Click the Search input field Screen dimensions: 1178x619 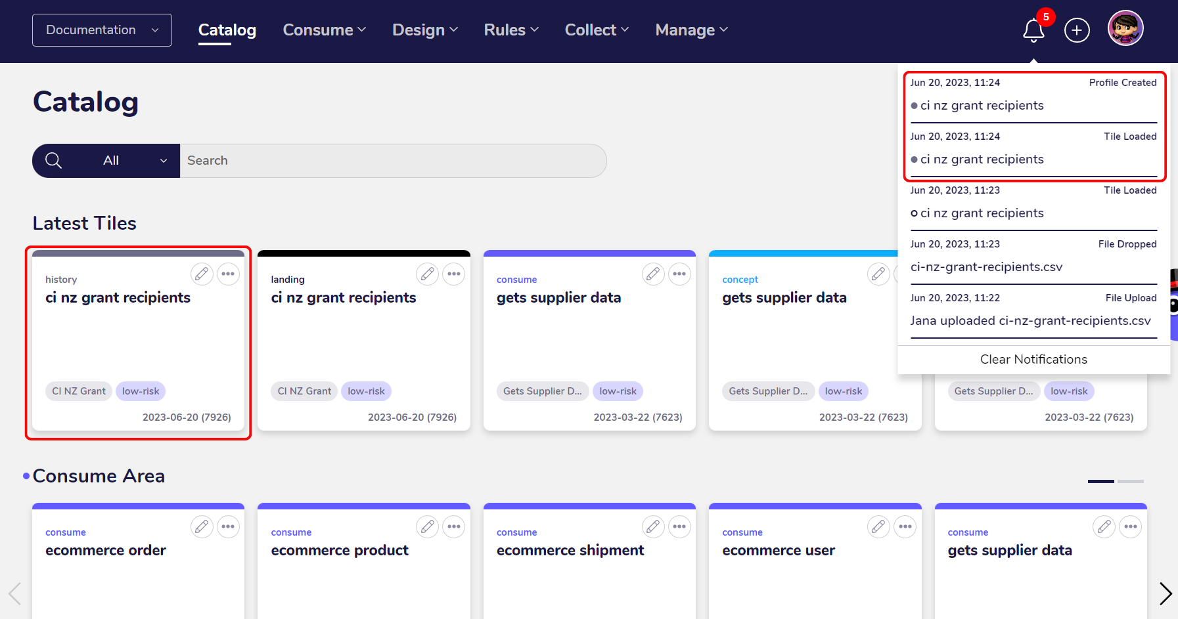pos(393,161)
